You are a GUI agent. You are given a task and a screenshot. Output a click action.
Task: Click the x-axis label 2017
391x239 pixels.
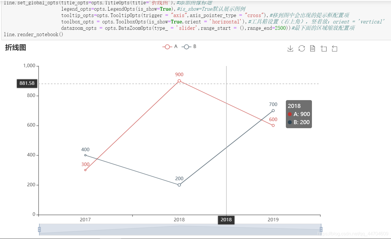[x=85, y=220]
